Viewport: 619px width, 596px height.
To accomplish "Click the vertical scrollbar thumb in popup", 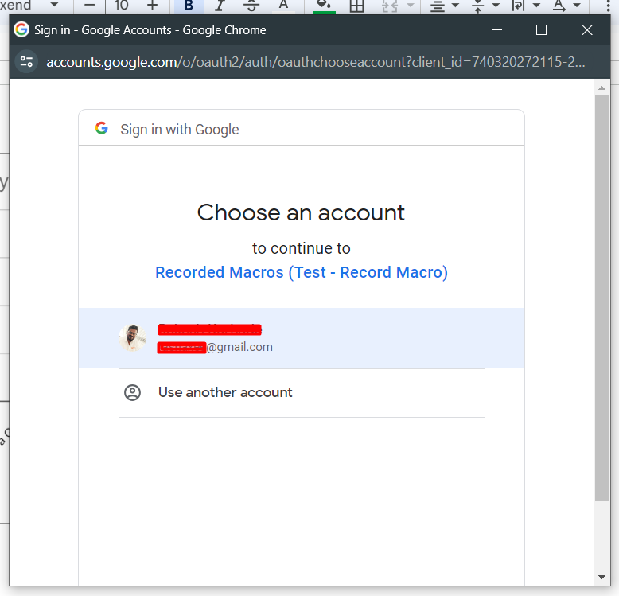I will pyautogui.click(x=601, y=298).
